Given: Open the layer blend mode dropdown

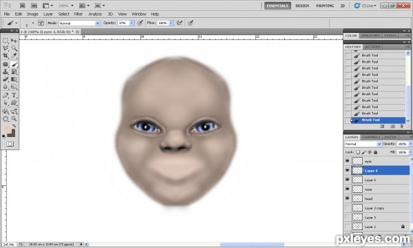Looking at the screenshot, I should click(379, 144).
